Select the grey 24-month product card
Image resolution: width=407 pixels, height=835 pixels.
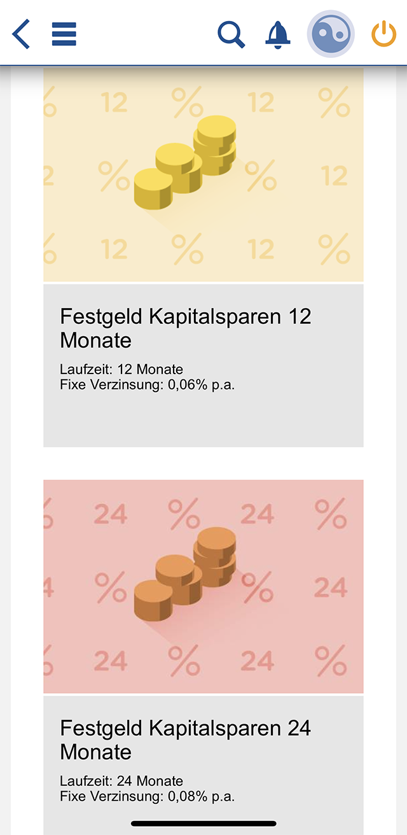coord(203,765)
